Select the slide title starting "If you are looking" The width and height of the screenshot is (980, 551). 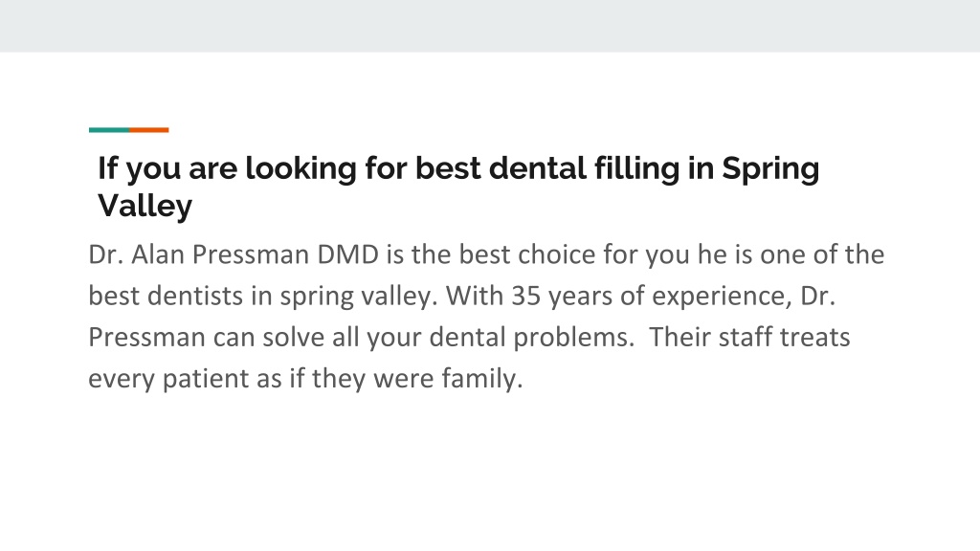458,187
